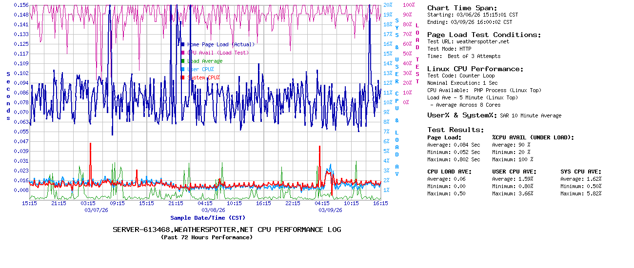634x268 pixels.
Task: Click the 03/07/26 date label on x-axis
Action: click(97, 210)
